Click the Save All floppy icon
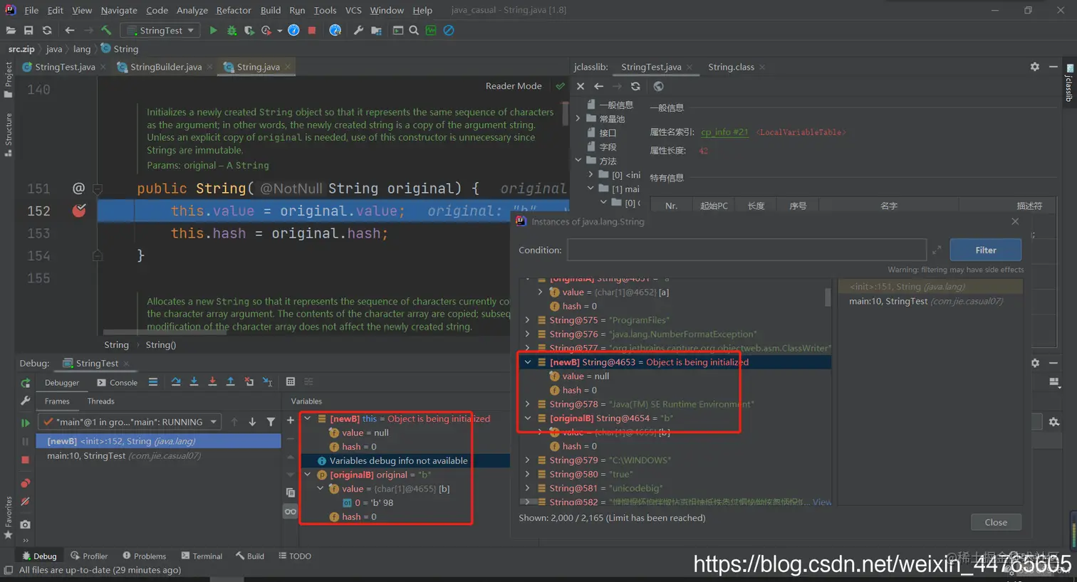Image resolution: width=1077 pixels, height=582 pixels. tap(28, 31)
